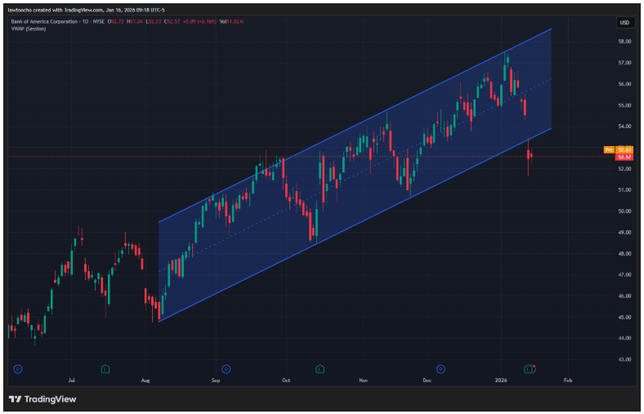Click the earnings E marker between Jul and Aug
644x414 pixels.
[x=105, y=369]
